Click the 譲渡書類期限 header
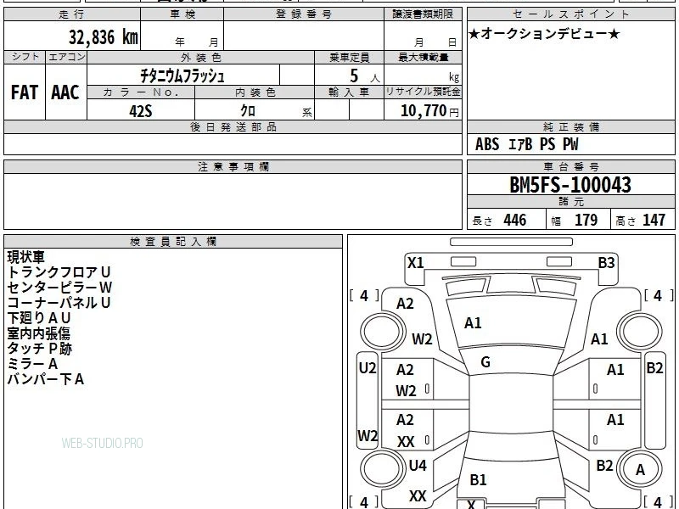 (x=423, y=14)
